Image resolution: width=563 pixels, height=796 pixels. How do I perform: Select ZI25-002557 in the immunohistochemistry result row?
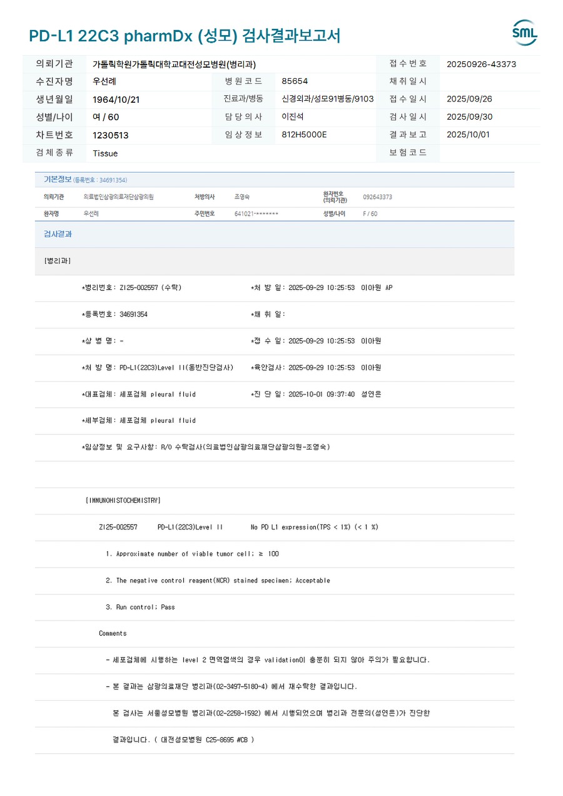[x=118, y=527]
